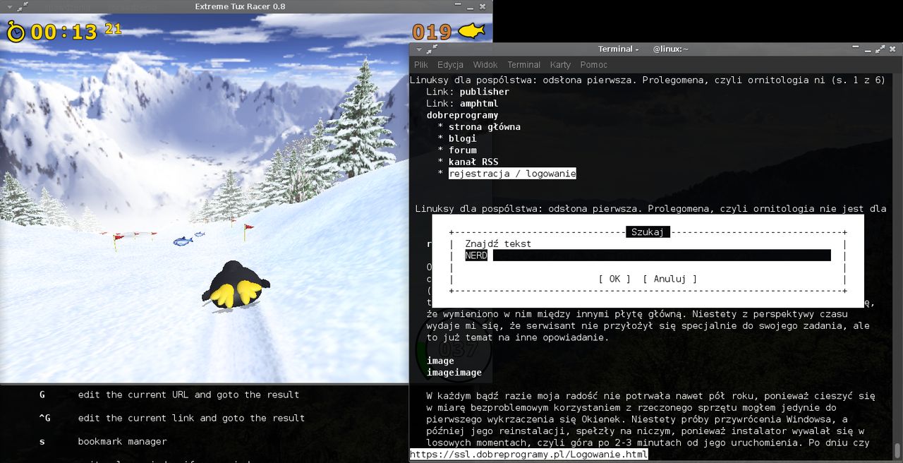Click the blue herring on the snow
Screen dimensions: 903x463
183,241
